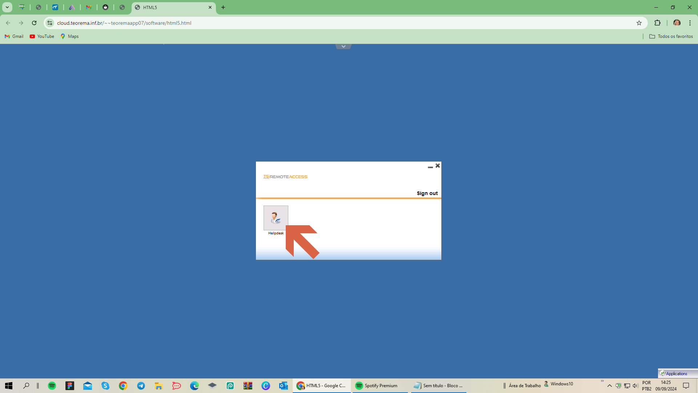Switch to the first pinned tab with 99+ badge
Image resolution: width=698 pixels, height=393 pixels.
click(22, 7)
